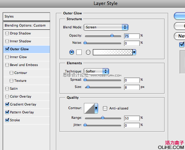The width and height of the screenshot is (185, 150).
Task: Open the Contour picker dropdown arrow
Action: tap(96, 108)
